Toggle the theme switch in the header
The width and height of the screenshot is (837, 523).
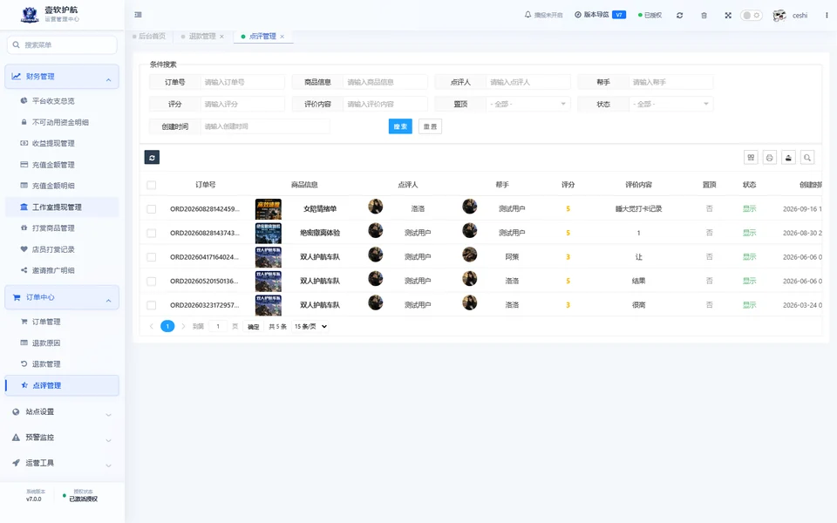[x=751, y=16]
